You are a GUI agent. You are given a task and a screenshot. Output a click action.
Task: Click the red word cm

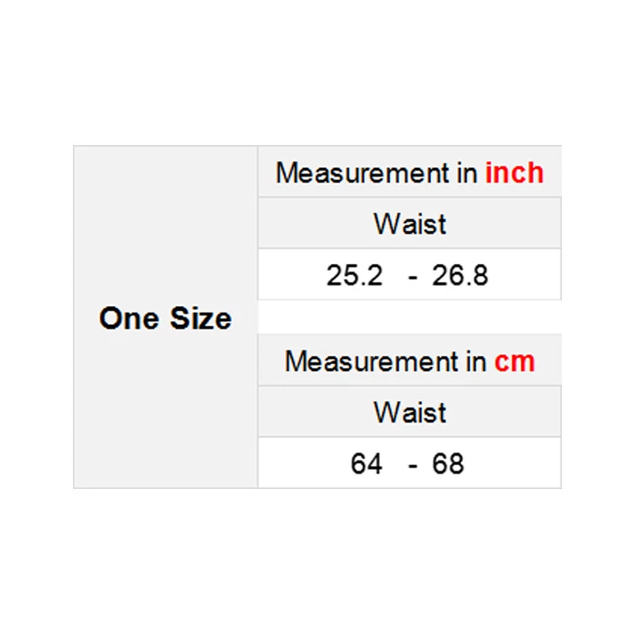tap(514, 362)
